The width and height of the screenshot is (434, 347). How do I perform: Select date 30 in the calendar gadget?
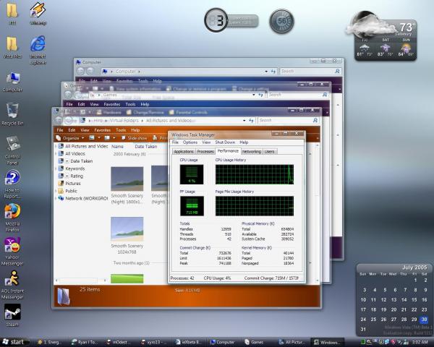424,319
